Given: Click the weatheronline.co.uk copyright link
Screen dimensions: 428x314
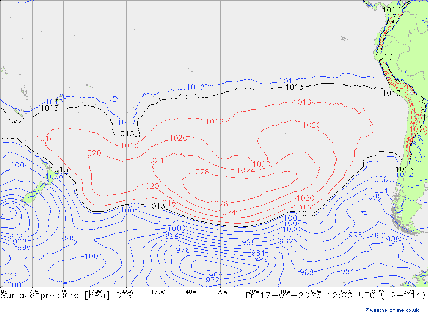Looking at the screenshot, I should point(392,310).
